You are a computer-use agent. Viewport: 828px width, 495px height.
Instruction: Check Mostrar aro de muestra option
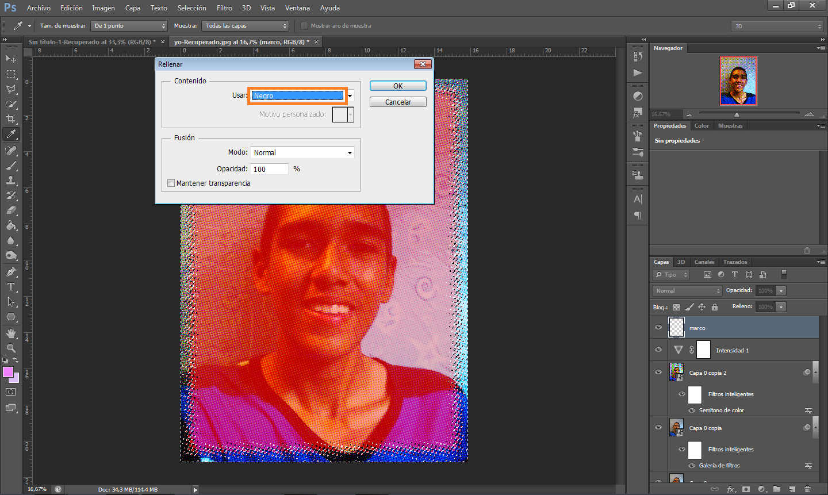[304, 26]
